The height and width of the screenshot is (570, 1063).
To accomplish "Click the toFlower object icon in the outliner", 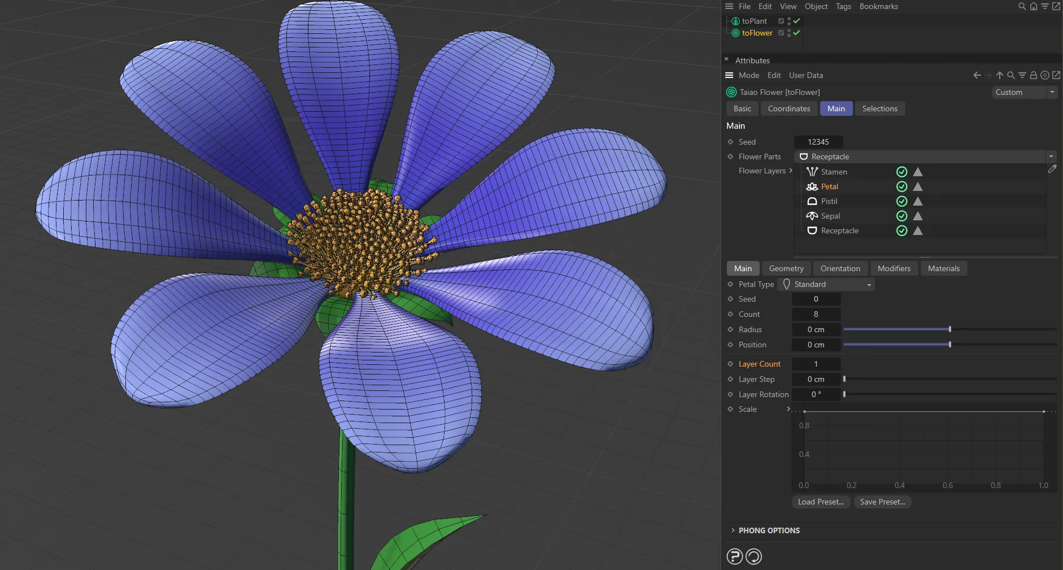I will tap(735, 33).
